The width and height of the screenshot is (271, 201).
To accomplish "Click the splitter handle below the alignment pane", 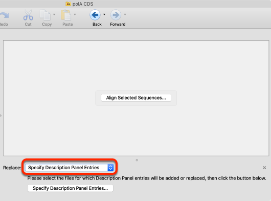I will [x=137, y=160].
